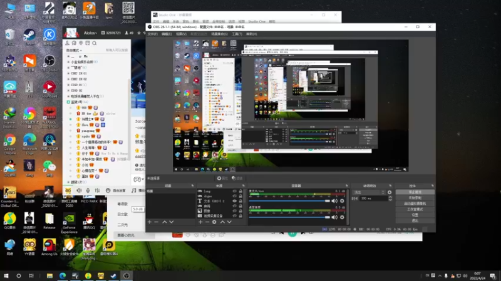501x281 pixels.
Task: Open the game controller icon in YY chat
Action: click(x=137, y=179)
